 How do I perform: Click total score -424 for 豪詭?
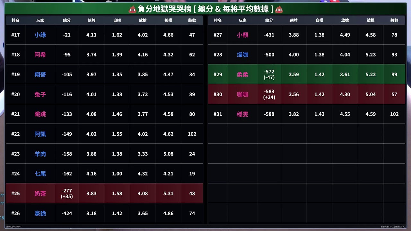coord(67,213)
